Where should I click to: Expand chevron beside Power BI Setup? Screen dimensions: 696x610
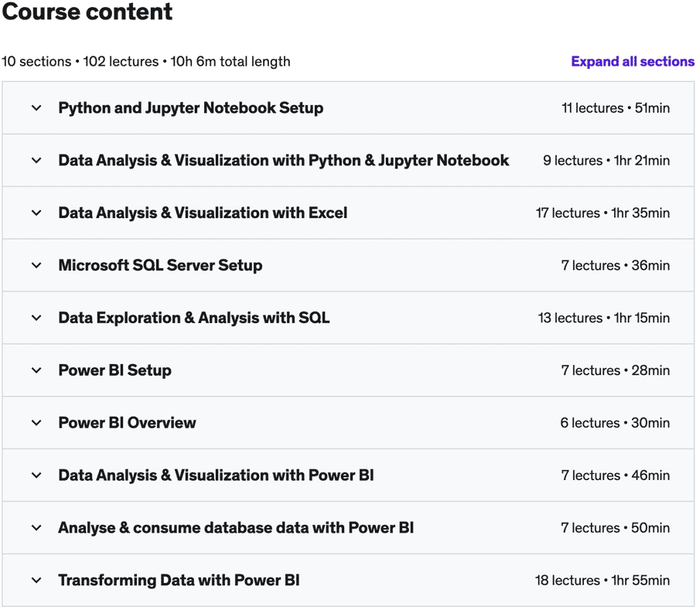36,370
